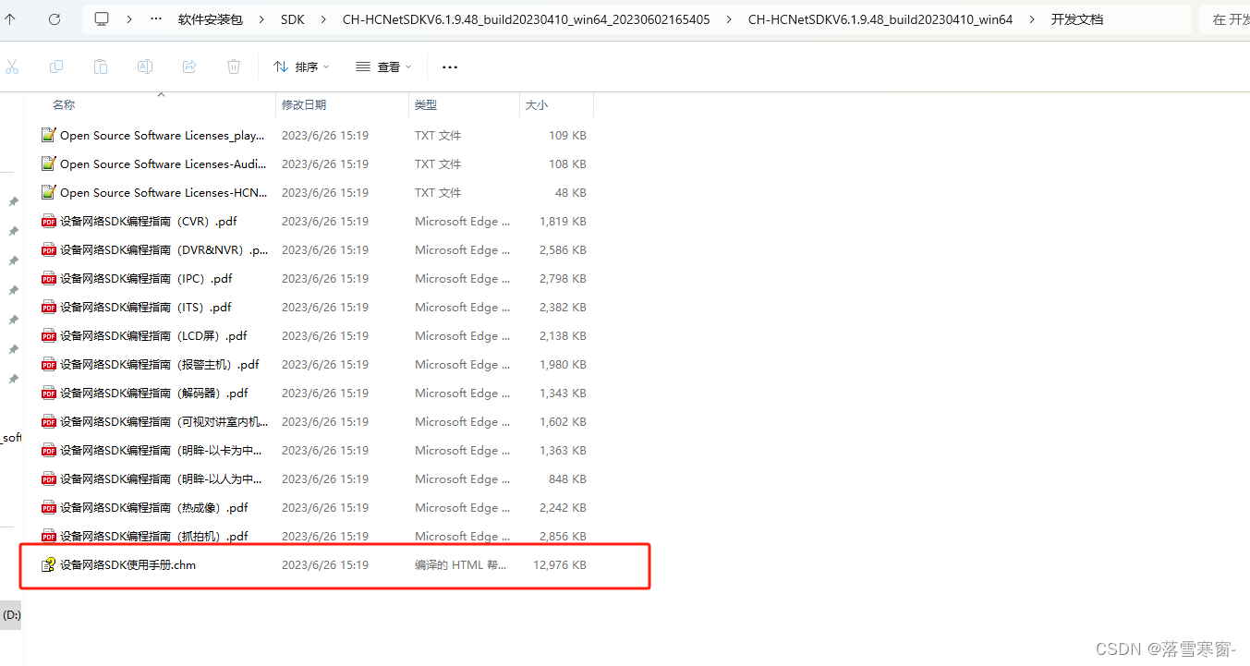Sort by the 大小 column header
The height and width of the screenshot is (666, 1250).
(537, 105)
